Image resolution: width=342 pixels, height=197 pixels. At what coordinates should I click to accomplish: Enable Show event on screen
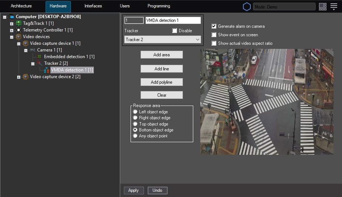coord(214,34)
